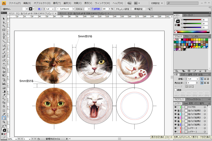Select the Magic Wand tool
The image size is (212, 141).
[x=3, y=26]
